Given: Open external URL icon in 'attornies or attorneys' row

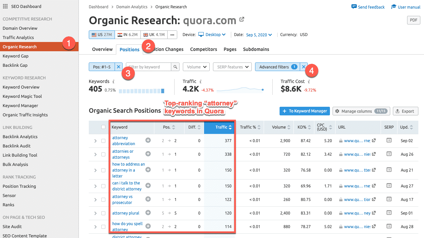Looking at the screenshot, I should [374, 154].
